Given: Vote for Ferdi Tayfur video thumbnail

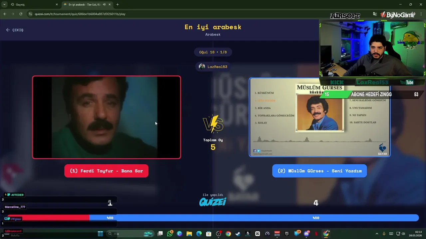Looking at the screenshot, I should (x=106, y=117).
